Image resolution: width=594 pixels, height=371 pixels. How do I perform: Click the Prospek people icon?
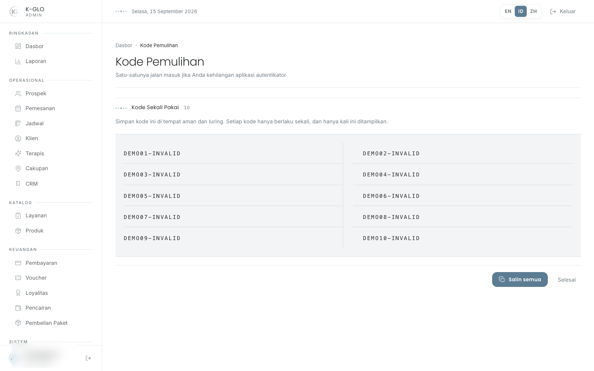coord(18,94)
